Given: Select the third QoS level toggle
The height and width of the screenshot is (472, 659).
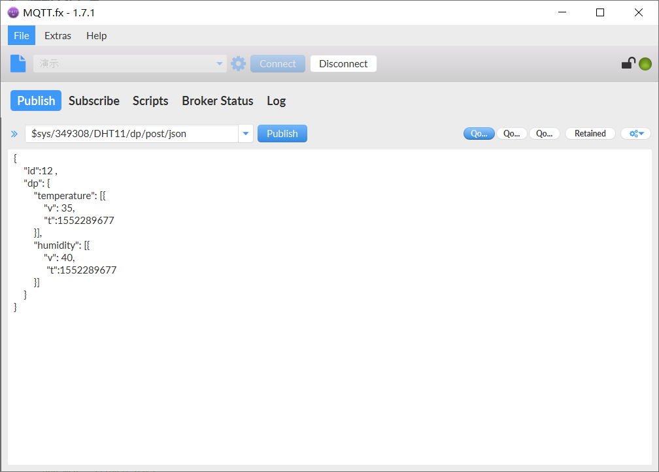Looking at the screenshot, I should 544,133.
